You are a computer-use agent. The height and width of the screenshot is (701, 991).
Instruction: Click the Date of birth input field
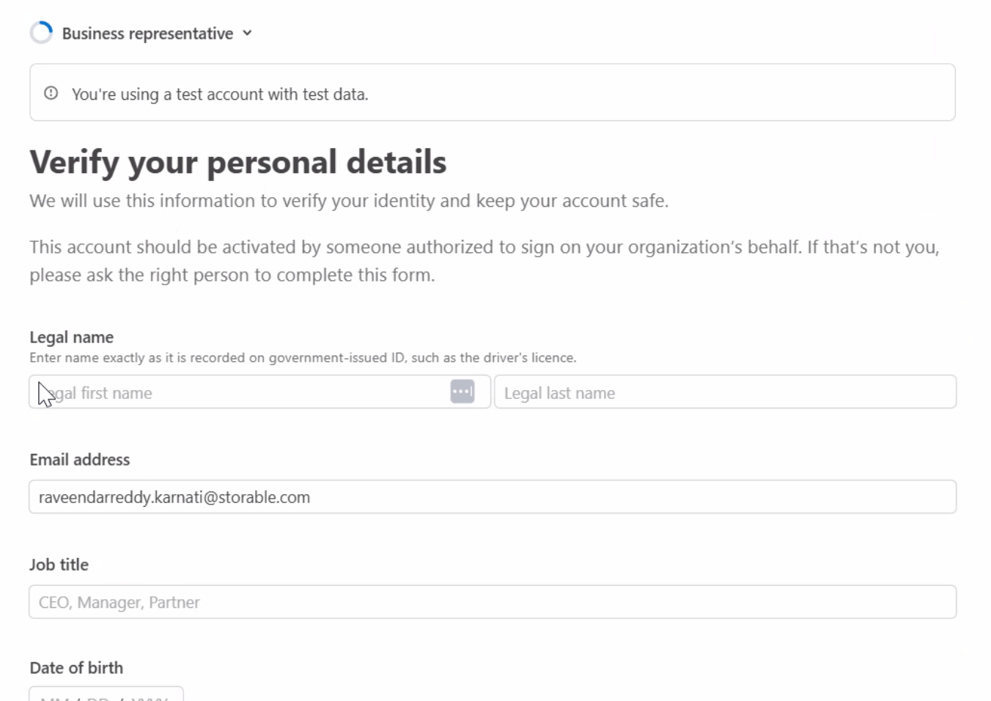click(x=106, y=694)
